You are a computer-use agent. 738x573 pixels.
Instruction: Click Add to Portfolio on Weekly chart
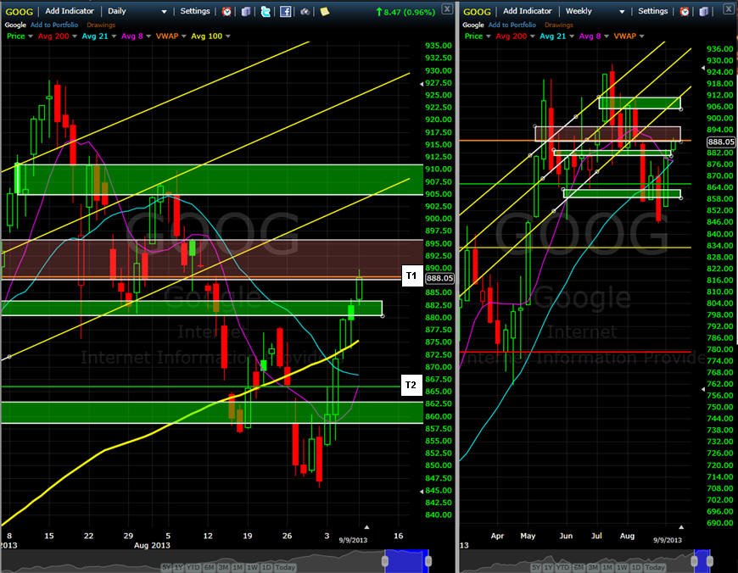[x=512, y=25]
